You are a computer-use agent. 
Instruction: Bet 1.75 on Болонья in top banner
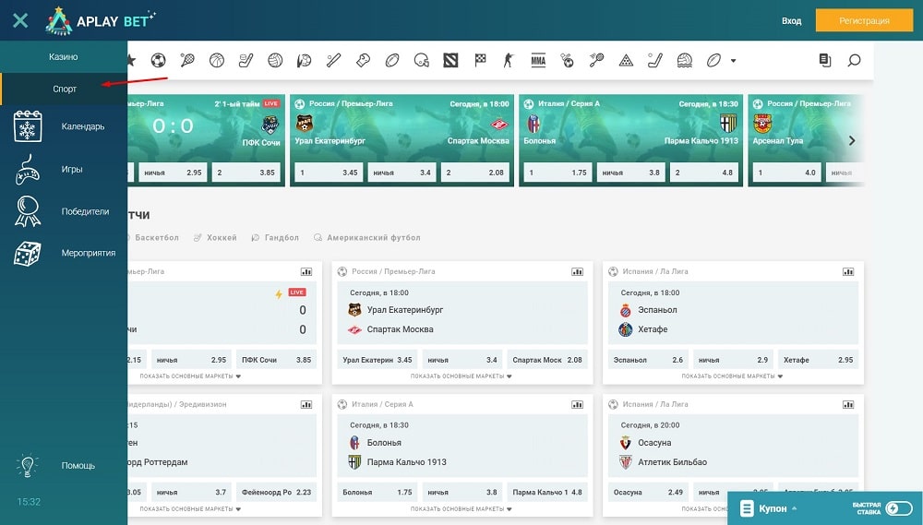pyautogui.click(x=557, y=173)
